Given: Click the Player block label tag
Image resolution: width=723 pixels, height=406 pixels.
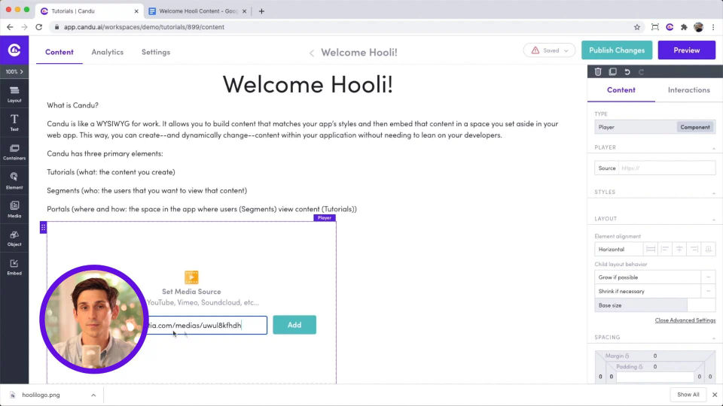Looking at the screenshot, I should (x=325, y=218).
